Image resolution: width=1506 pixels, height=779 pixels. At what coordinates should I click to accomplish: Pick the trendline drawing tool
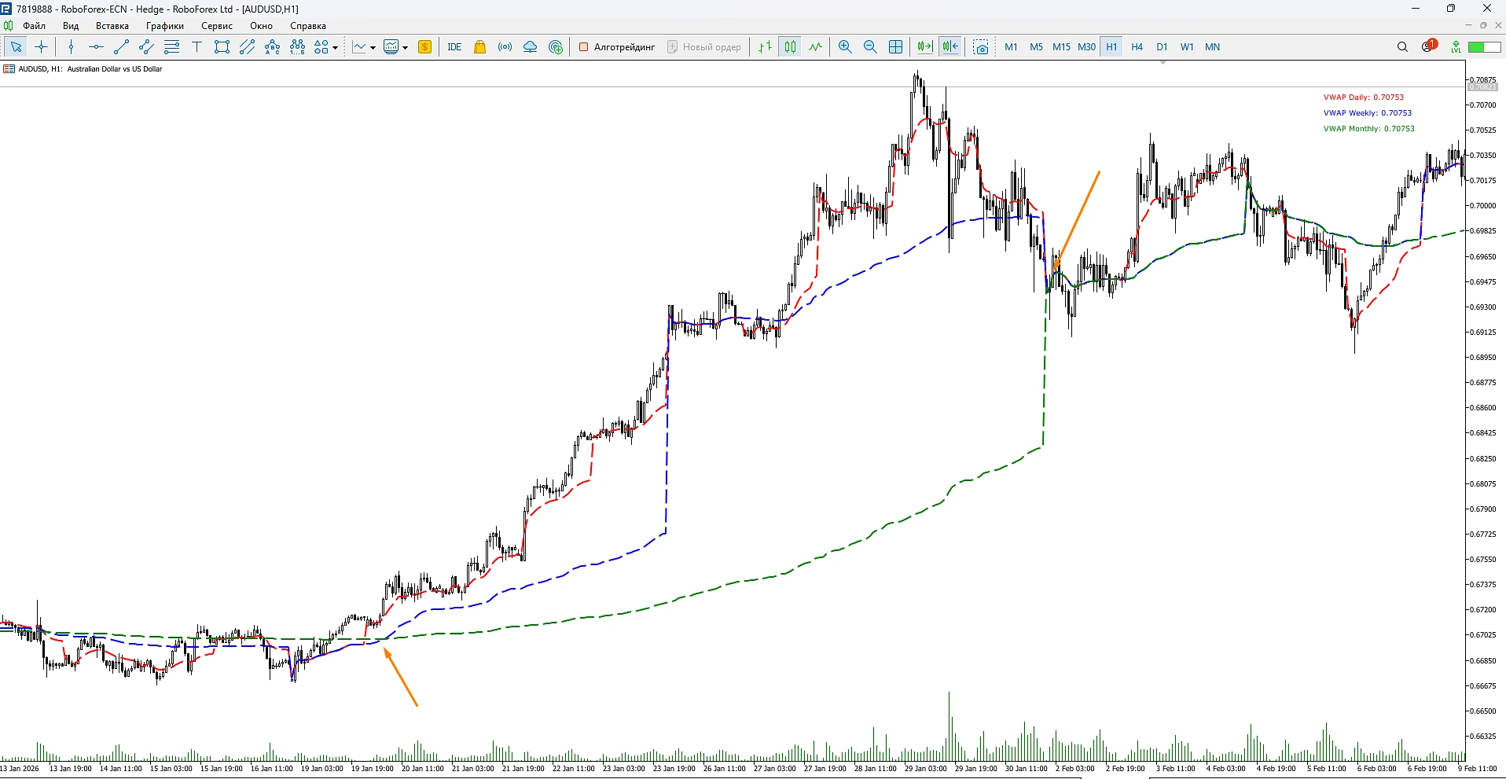click(x=121, y=47)
